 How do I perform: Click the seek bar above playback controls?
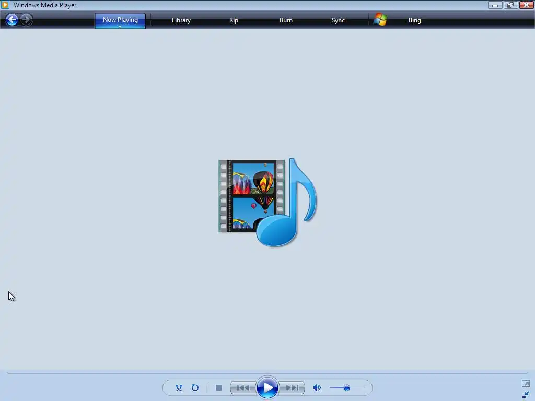267,372
